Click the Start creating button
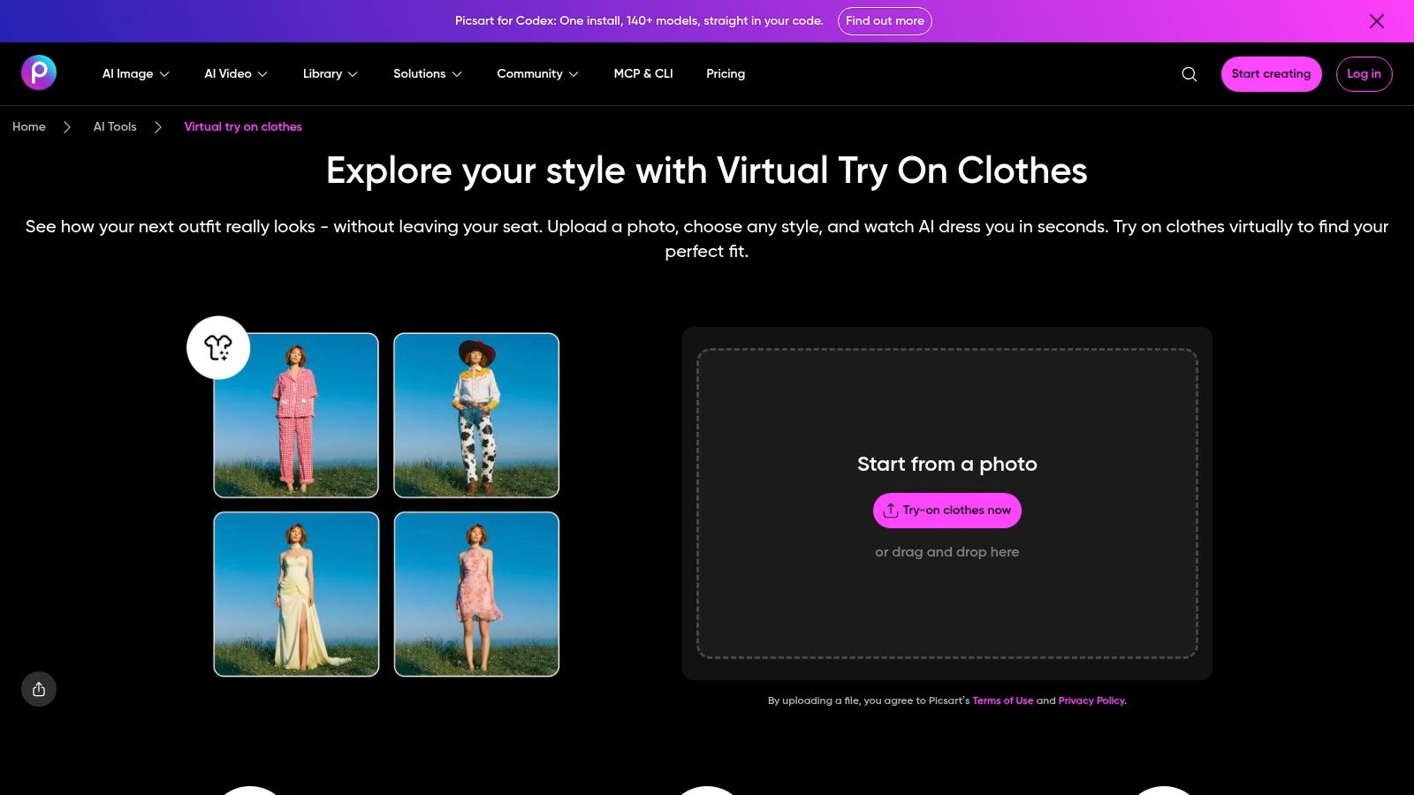 [x=1271, y=74]
